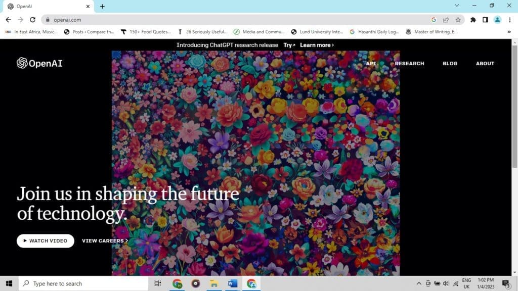This screenshot has height=291, width=518.
Task: Close the OpenAI tab
Action: click(88, 6)
